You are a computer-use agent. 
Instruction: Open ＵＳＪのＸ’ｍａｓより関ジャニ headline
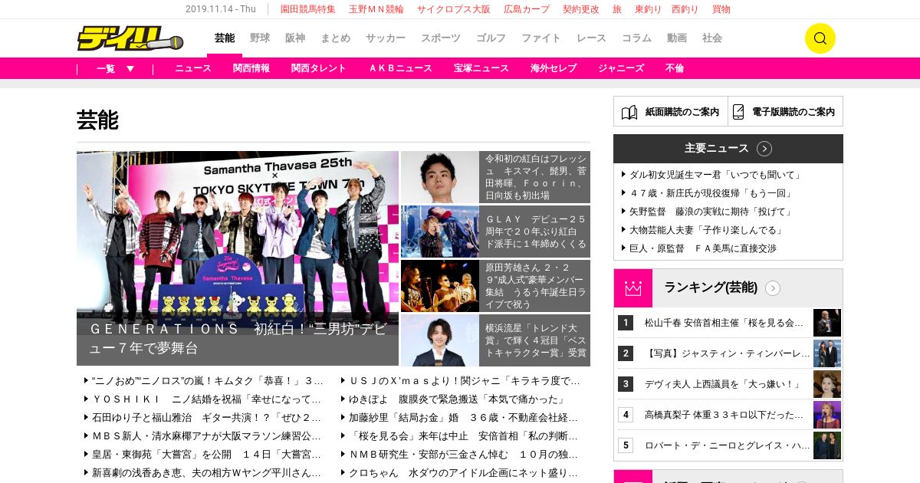[x=464, y=381]
